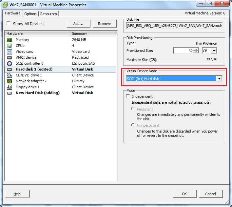The width and height of the screenshot is (232, 207).
Task: Choose the Persistent radio option
Action: point(133,109)
